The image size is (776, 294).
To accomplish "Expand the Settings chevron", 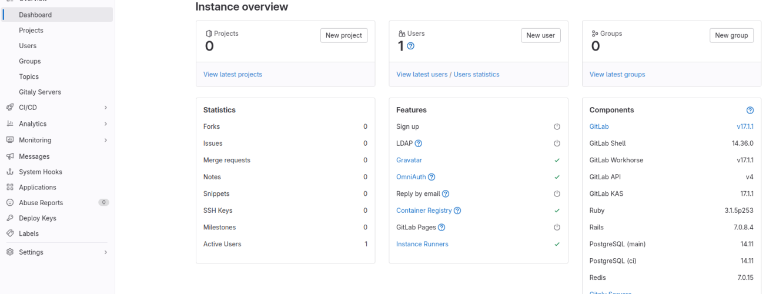I will click(x=106, y=252).
